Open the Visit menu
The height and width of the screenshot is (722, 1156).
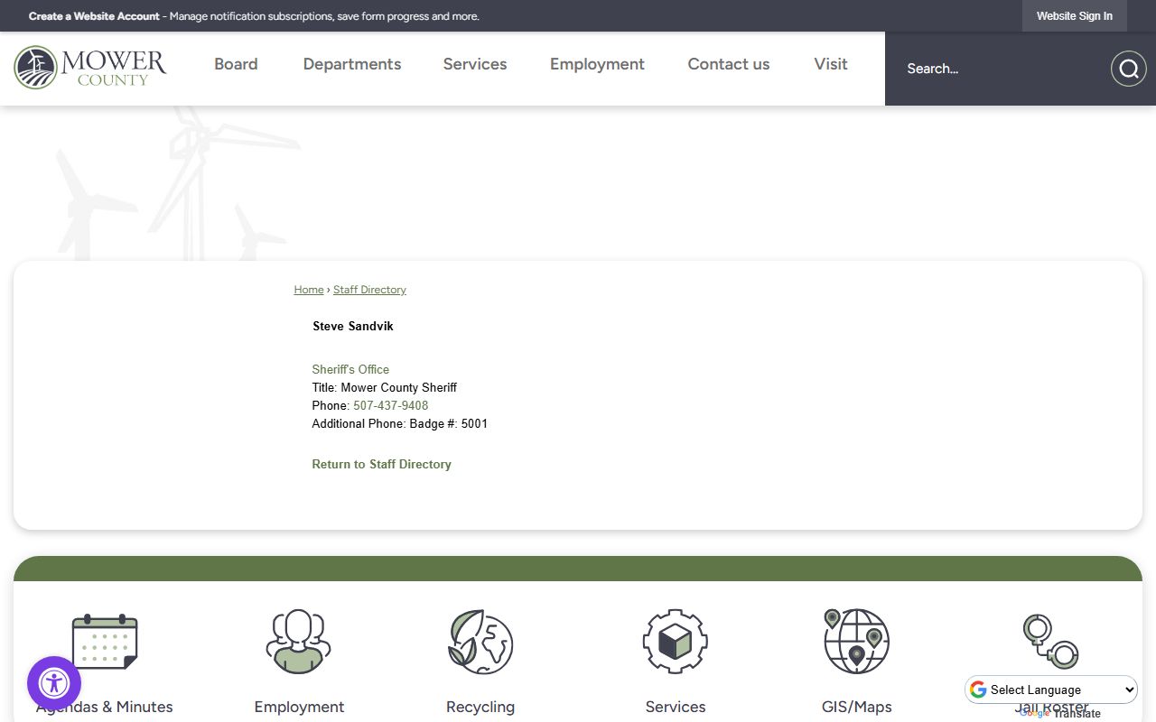(x=831, y=64)
